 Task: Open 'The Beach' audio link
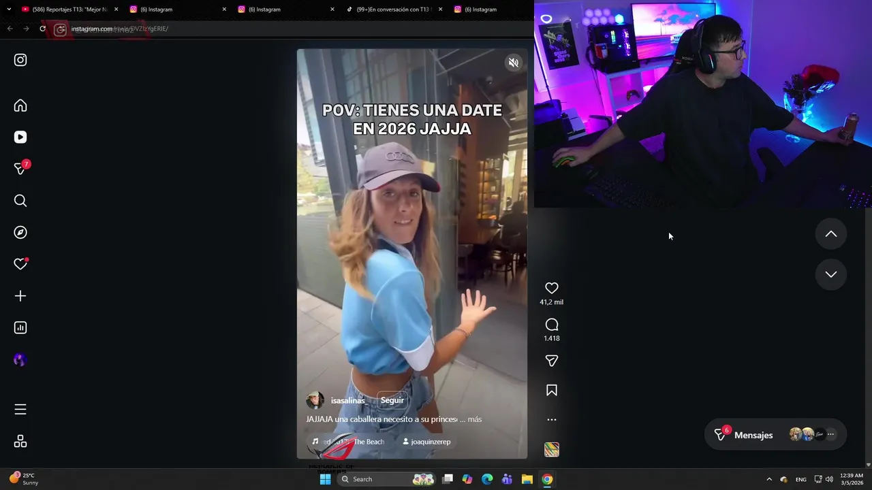(348, 442)
